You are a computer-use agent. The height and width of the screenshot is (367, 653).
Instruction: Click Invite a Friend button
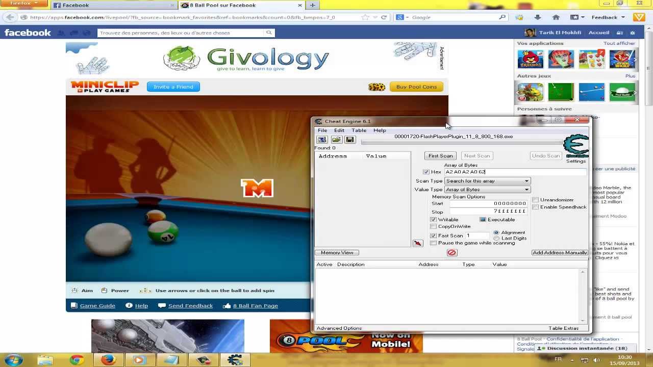(x=173, y=87)
